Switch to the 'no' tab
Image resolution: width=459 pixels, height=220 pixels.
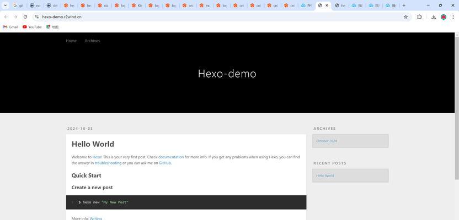tap(35, 5)
